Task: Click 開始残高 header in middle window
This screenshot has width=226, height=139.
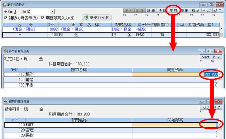Action: tap(175, 70)
